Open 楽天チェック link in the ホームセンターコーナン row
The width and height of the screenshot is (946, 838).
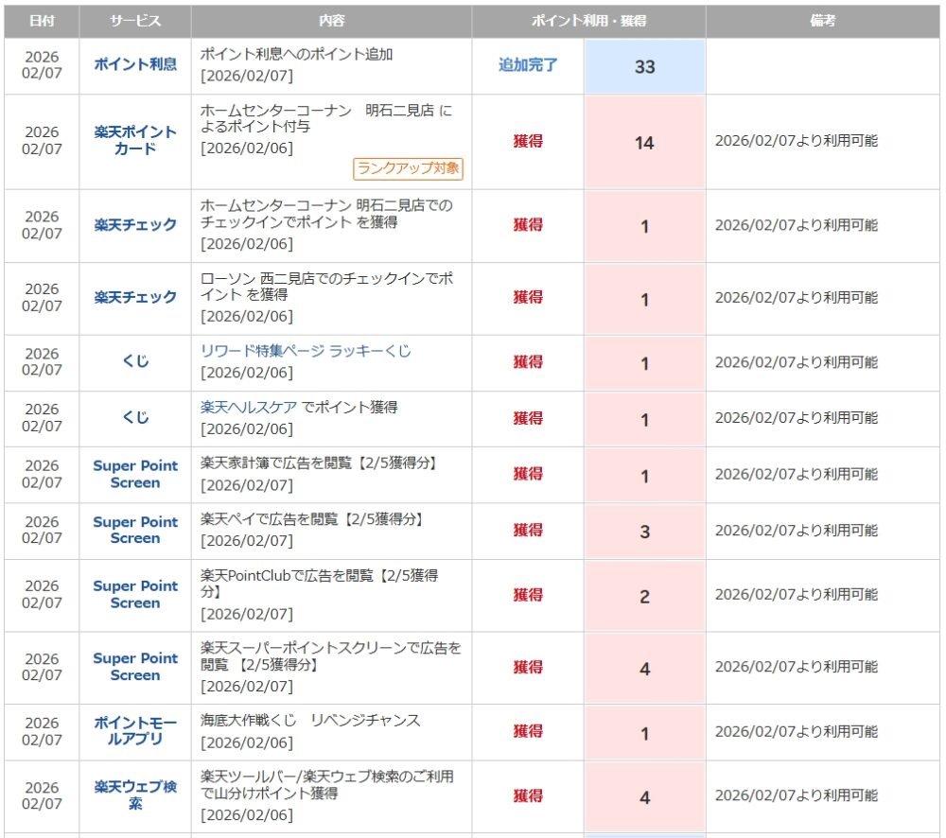[135, 225]
